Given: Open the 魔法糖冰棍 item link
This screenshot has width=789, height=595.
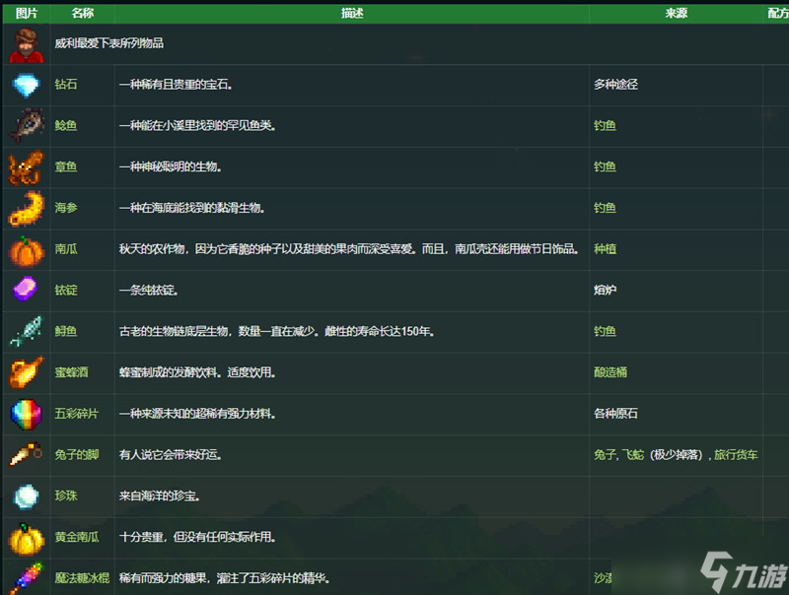Looking at the screenshot, I should (82, 578).
